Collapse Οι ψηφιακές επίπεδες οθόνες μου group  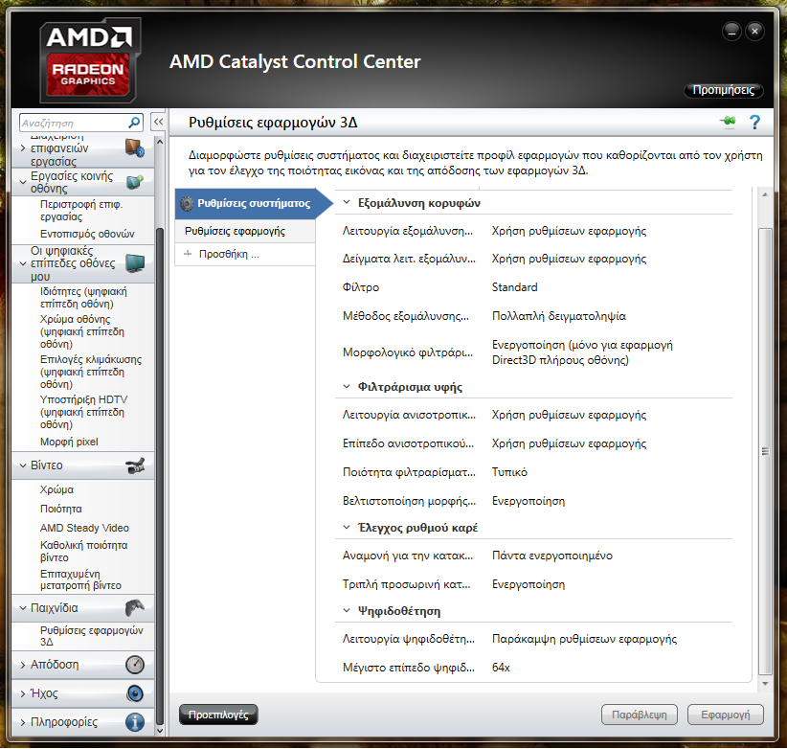click(23, 263)
